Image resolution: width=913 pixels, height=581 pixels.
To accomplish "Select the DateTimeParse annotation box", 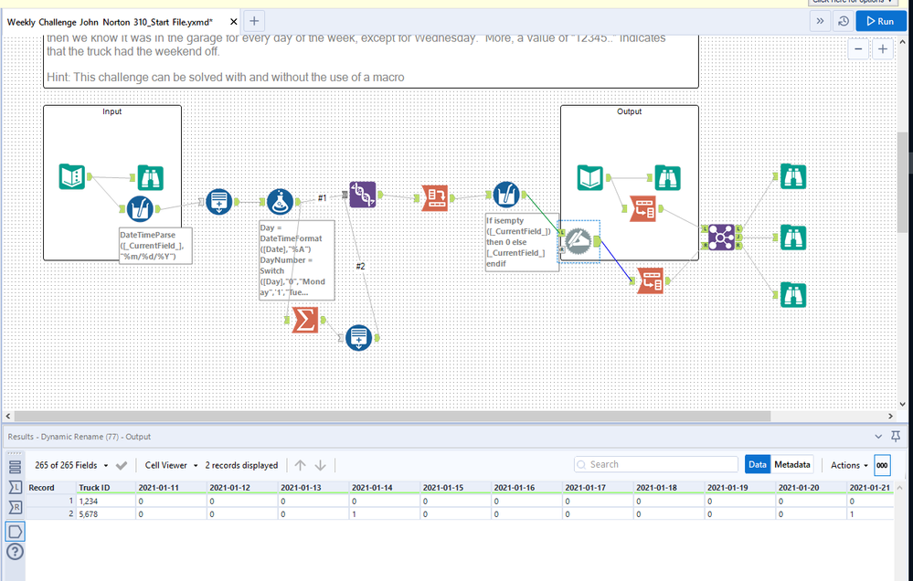I will point(155,246).
